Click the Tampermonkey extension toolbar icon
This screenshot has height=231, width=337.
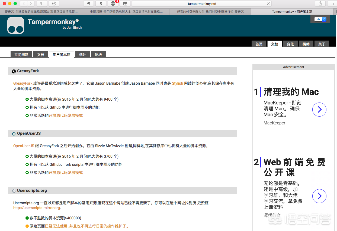click(125, 4)
